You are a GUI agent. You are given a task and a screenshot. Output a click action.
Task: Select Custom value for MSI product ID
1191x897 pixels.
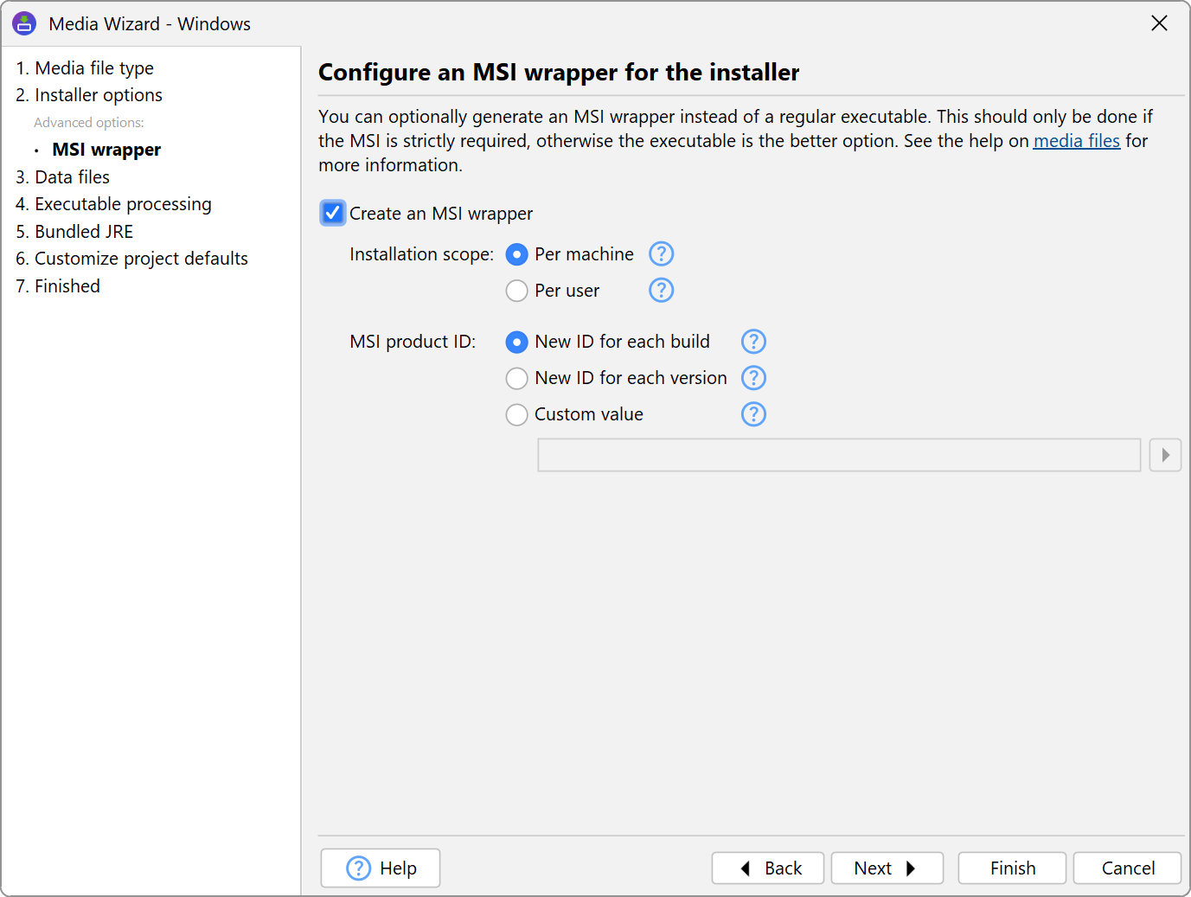[517, 414]
